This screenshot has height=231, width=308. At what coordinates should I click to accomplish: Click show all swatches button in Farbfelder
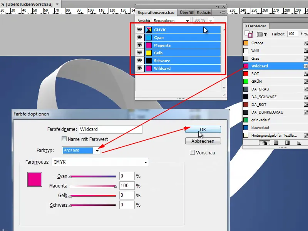click(264, 143)
